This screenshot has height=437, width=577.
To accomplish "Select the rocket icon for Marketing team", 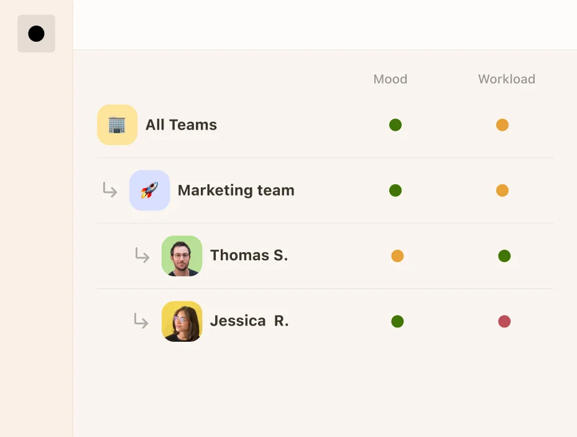I will coord(149,190).
